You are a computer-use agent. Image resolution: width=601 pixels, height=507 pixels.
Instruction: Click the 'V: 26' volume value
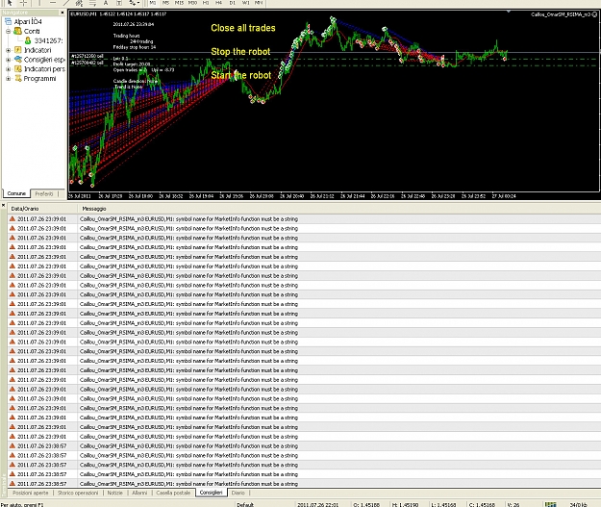[x=513, y=504]
